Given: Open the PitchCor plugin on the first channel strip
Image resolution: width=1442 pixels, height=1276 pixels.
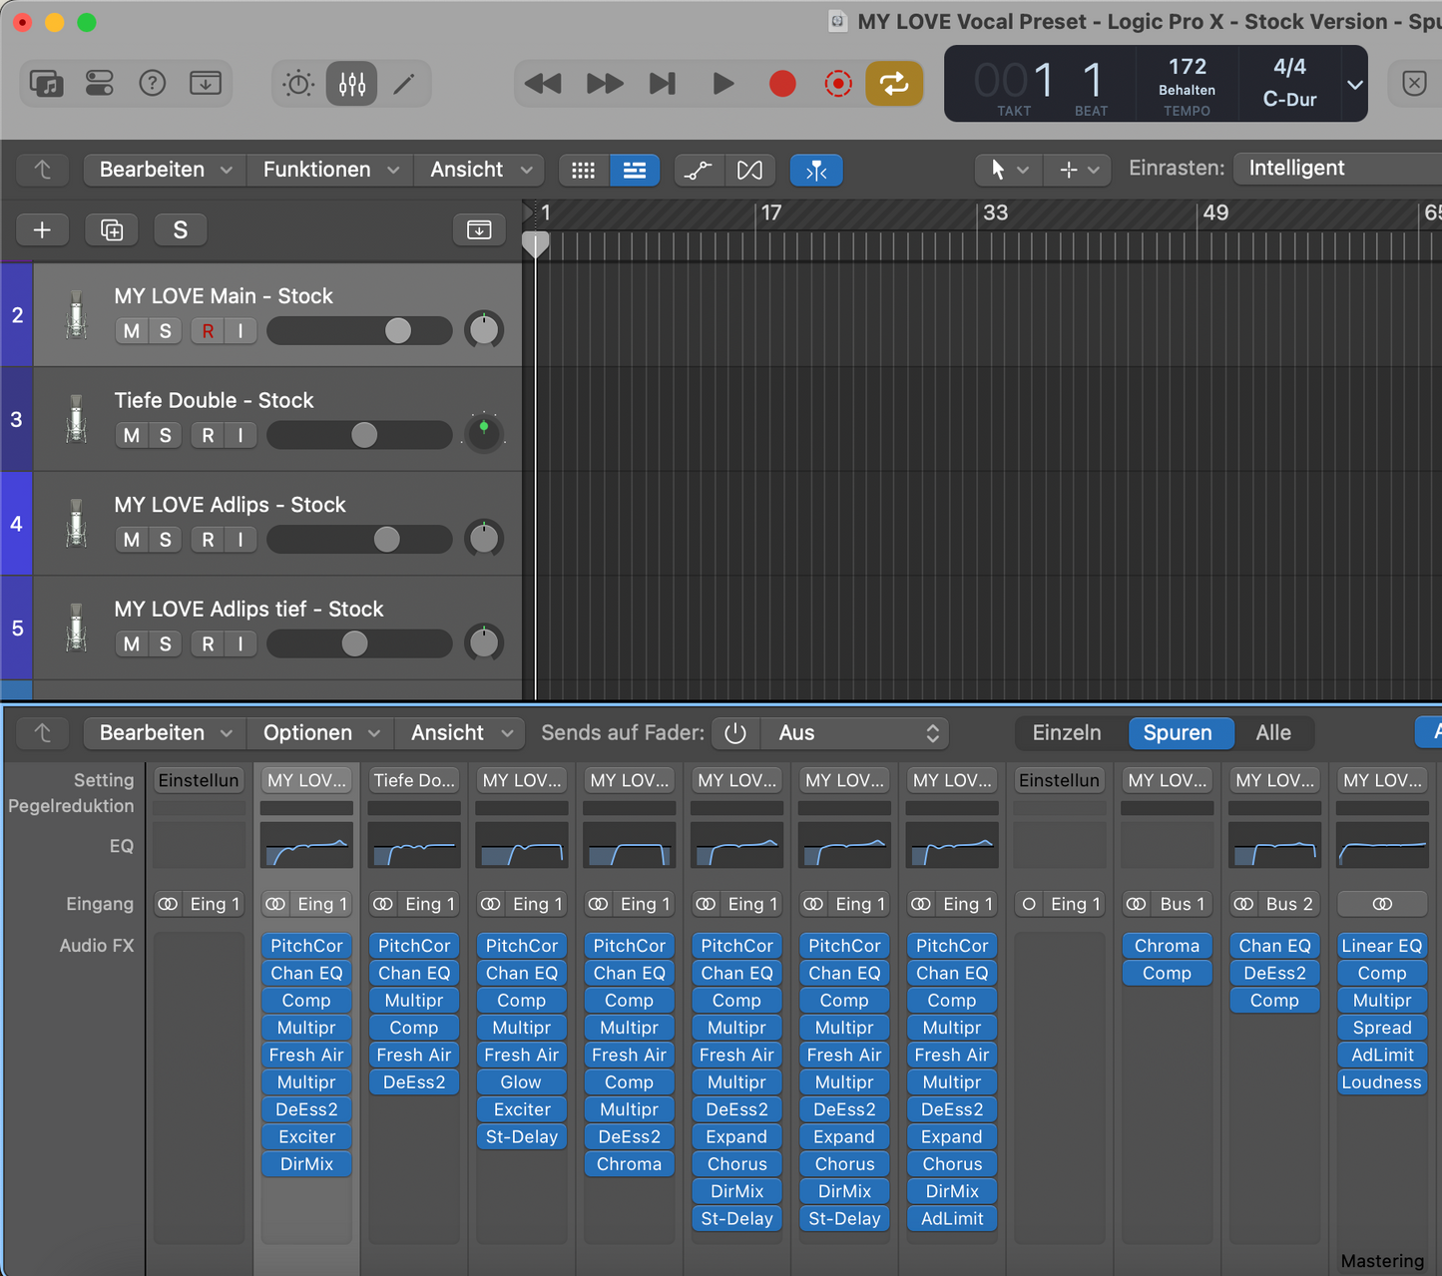Looking at the screenshot, I should click(x=306, y=945).
